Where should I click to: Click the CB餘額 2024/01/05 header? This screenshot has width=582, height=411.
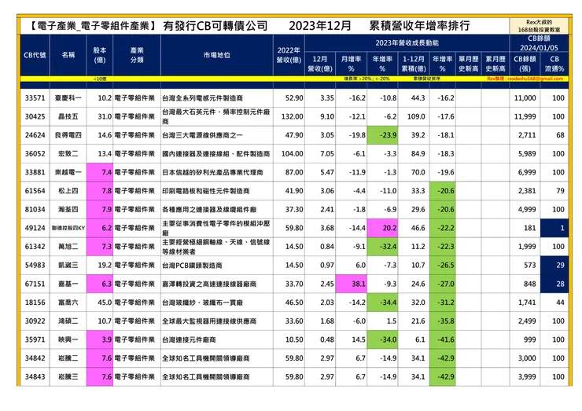pos(539,43)
